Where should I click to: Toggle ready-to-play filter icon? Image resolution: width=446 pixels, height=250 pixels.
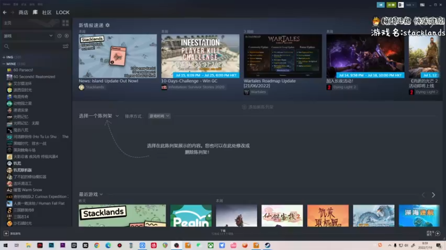click(x=66, y=36)
